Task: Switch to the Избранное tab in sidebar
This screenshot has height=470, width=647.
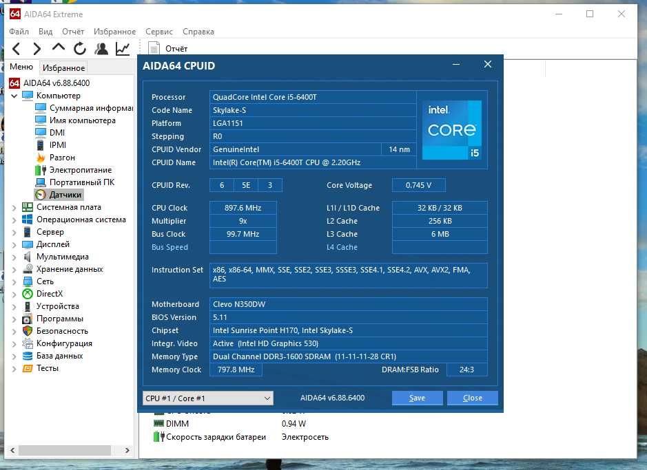Action: [63, 67]
